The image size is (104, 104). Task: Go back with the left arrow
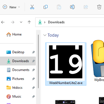click(x=3, y=22)
